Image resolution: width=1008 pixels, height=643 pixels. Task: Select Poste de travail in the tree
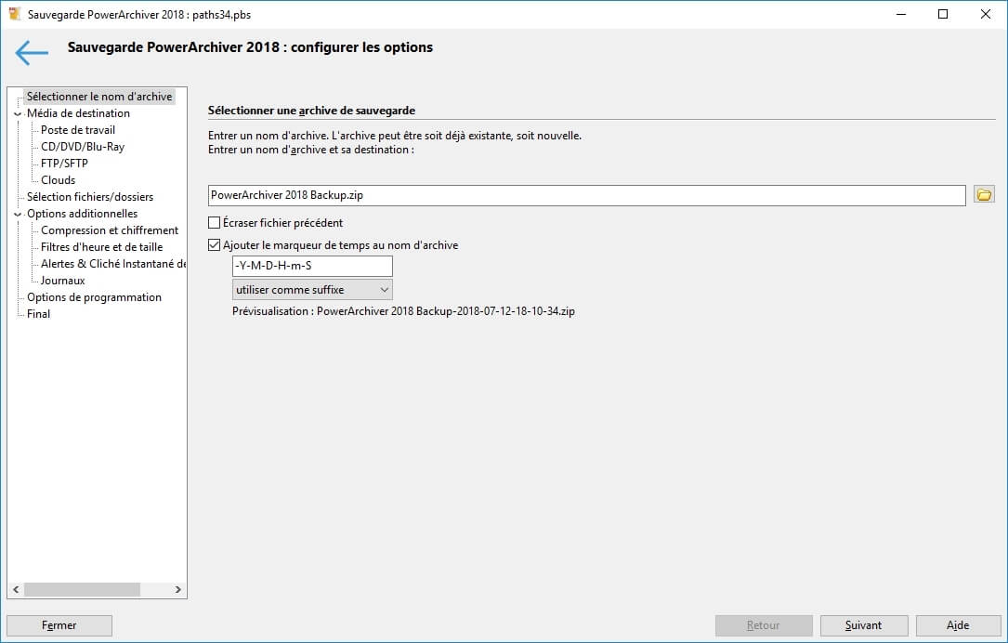pos(78,130)
